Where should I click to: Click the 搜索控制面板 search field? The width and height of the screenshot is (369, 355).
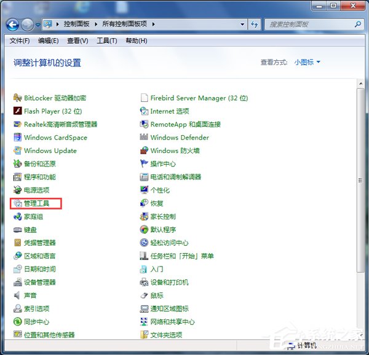pyautogui.click(x=307, y=25)
